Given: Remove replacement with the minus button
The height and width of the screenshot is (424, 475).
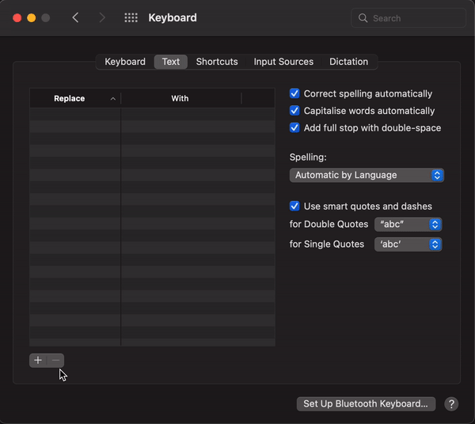Looking at the screenshot, I should (55, 361).
